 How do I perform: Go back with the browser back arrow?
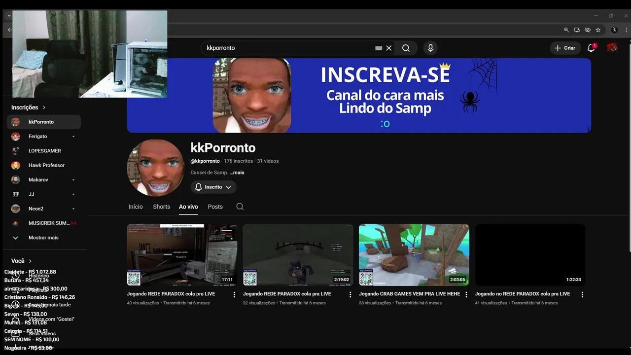click(9, 30)
